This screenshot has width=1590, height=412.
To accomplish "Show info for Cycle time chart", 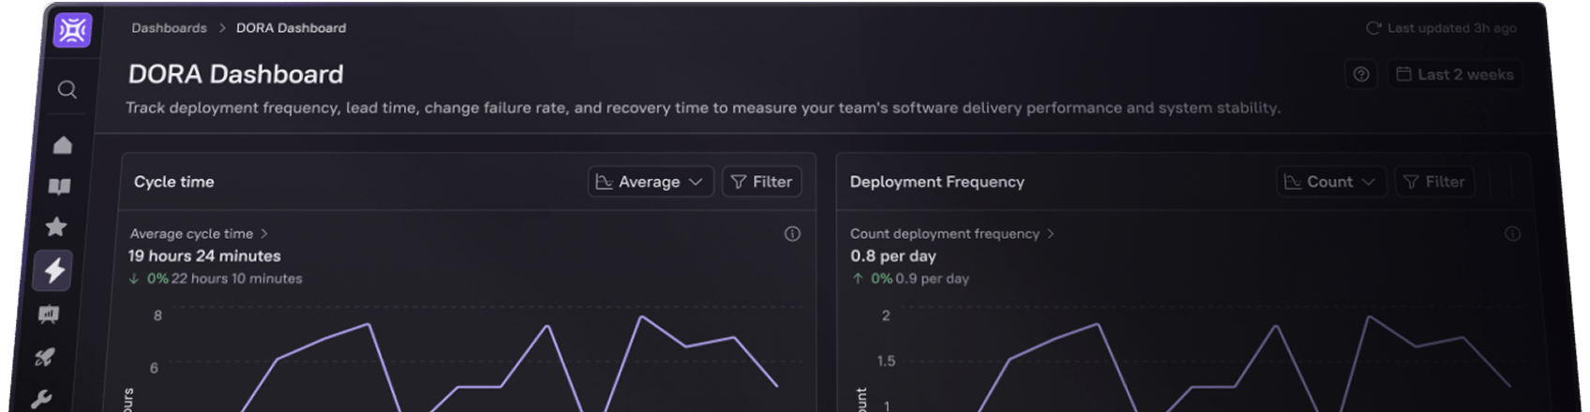I will (x=792, y=234).
